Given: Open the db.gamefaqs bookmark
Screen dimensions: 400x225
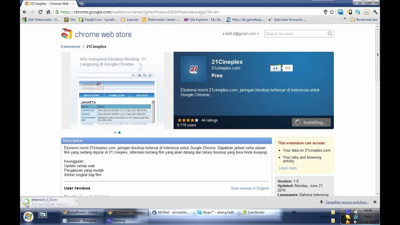Looking at the screenshot, I should click(245, 19).
